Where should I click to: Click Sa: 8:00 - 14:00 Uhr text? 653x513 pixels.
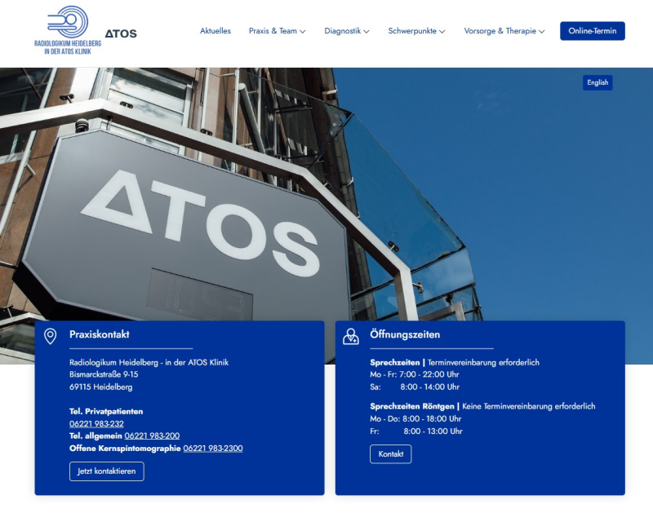pyautogui.click(x=415, y=387)
